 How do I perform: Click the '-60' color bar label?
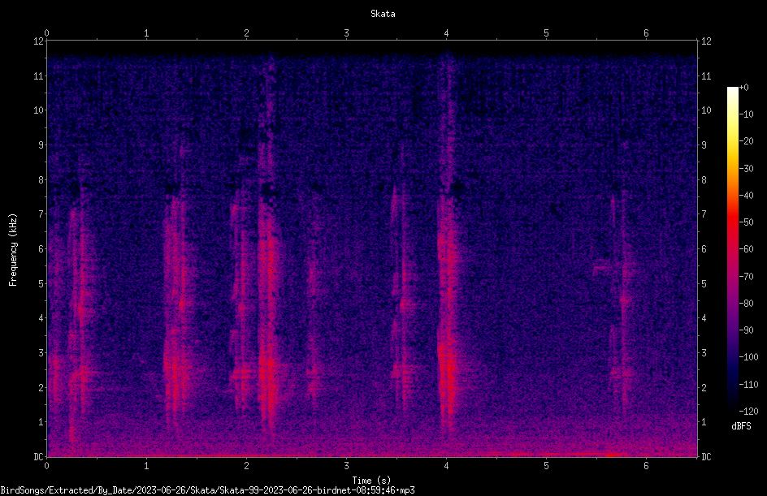point(746,249)
